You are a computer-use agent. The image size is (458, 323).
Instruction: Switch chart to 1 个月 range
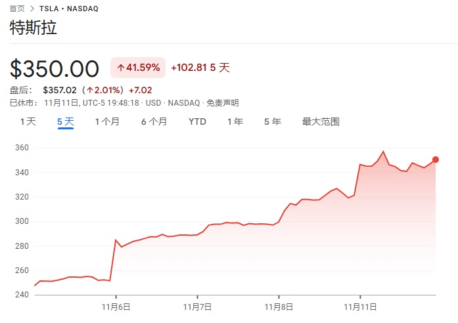[107, 121]
